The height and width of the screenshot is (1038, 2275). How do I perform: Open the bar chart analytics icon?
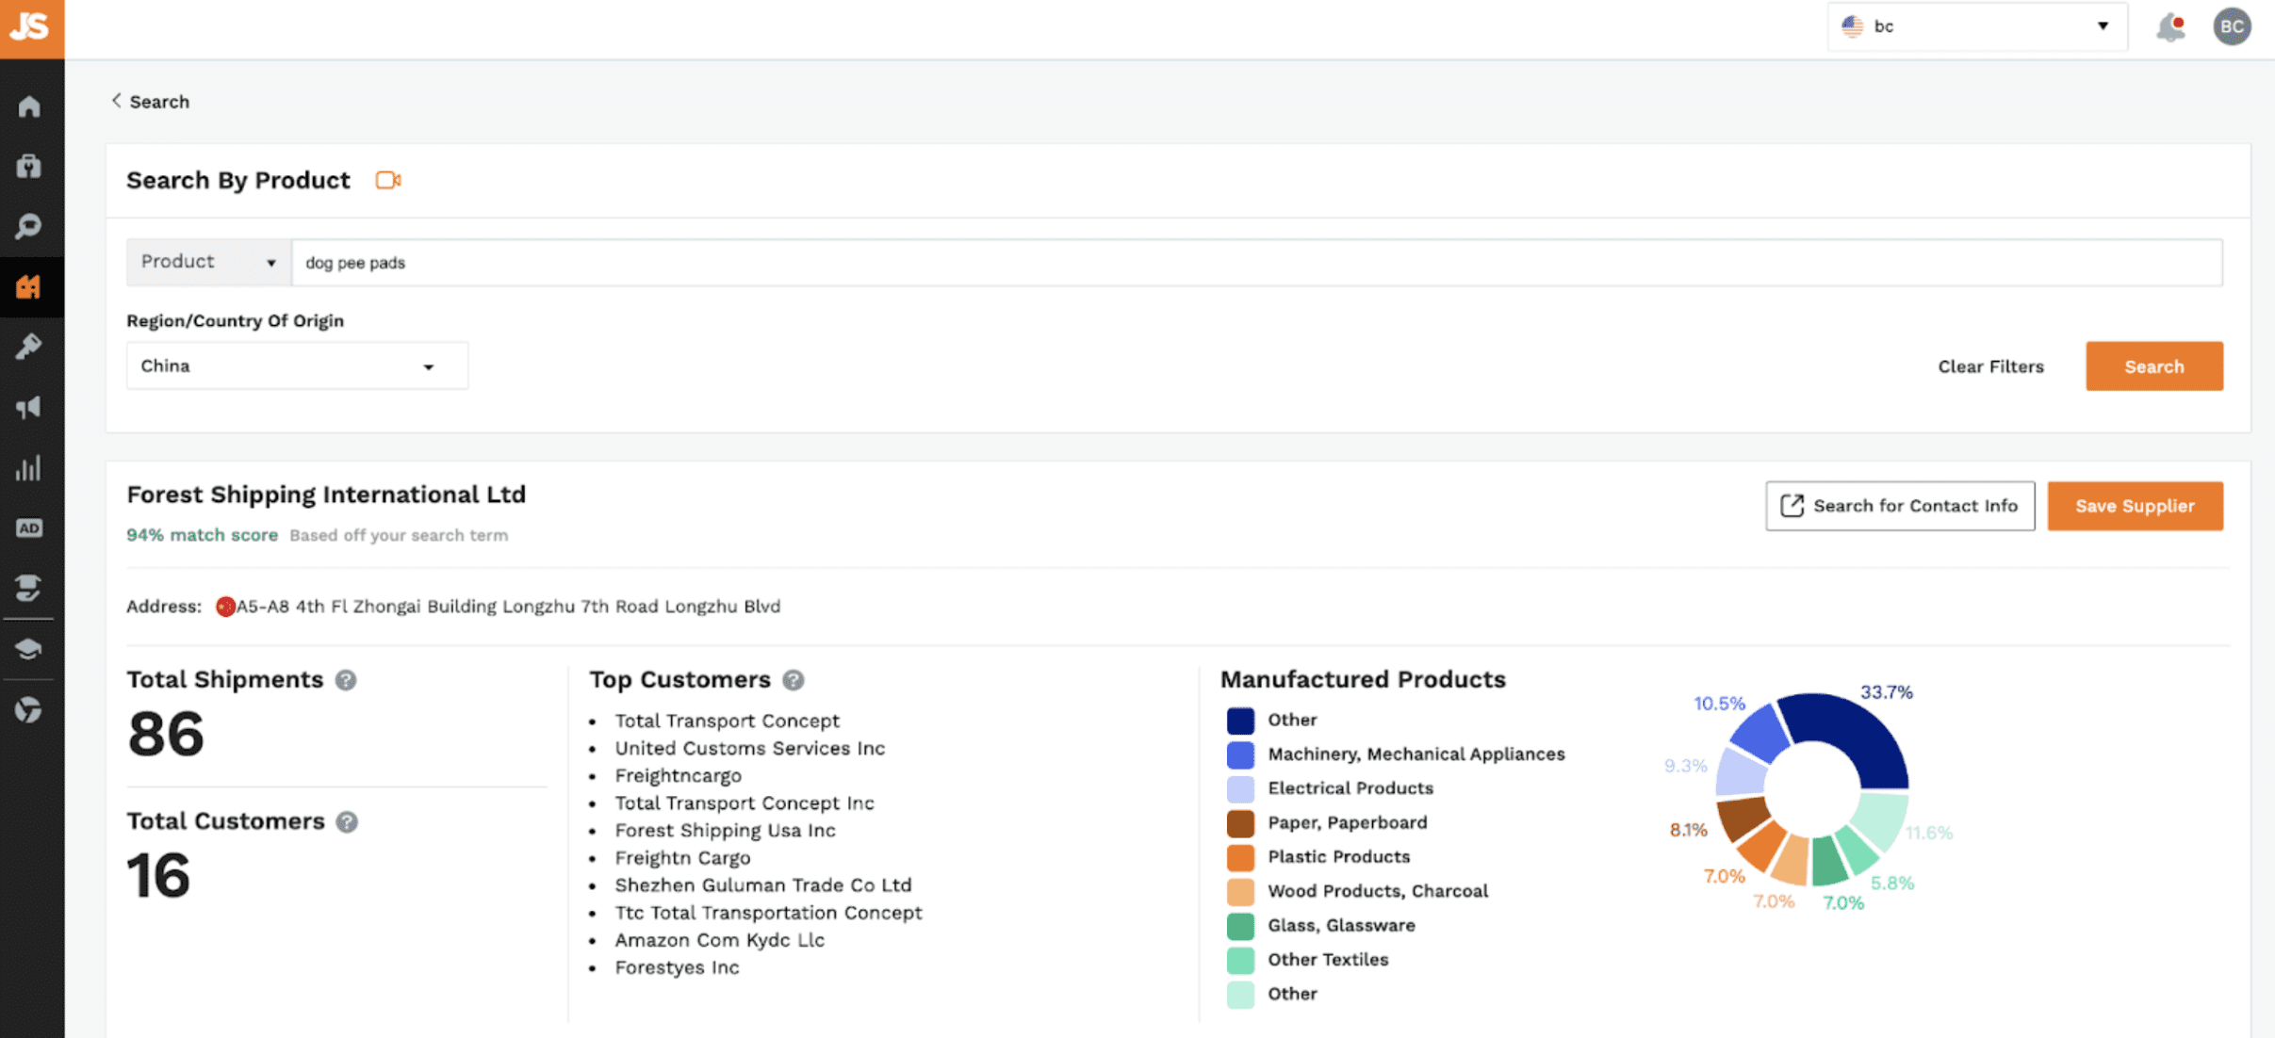pos(29,468)
